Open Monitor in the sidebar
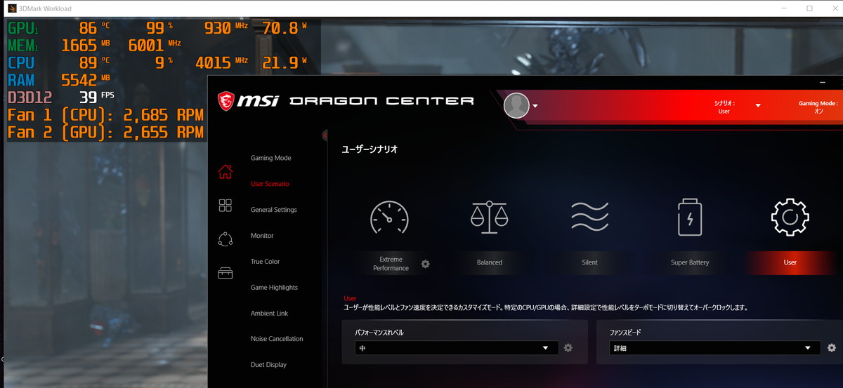Image resolution: width=843 pixels, height=388 pixels. coord(262,236)
